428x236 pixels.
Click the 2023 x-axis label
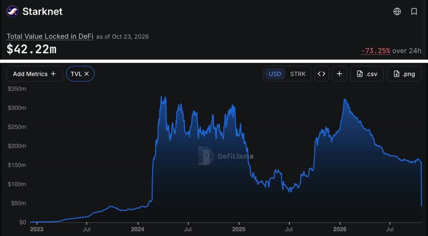36,229
